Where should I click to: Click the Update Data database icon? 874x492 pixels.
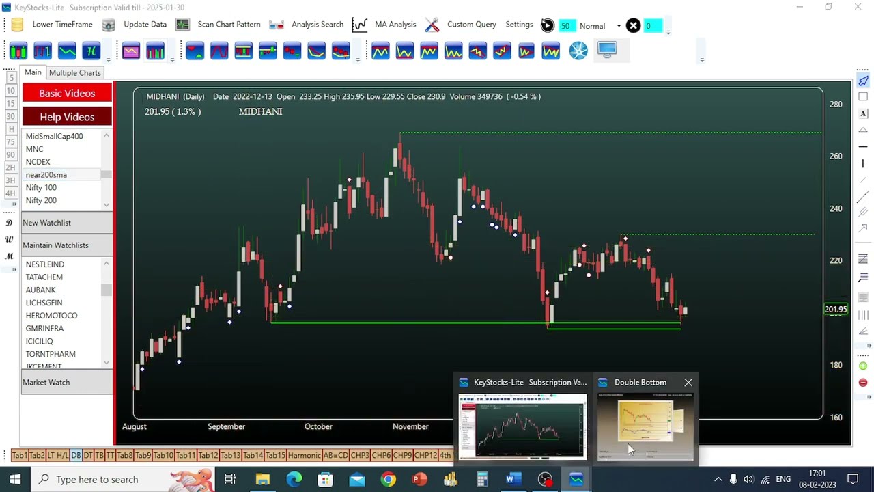109,25
